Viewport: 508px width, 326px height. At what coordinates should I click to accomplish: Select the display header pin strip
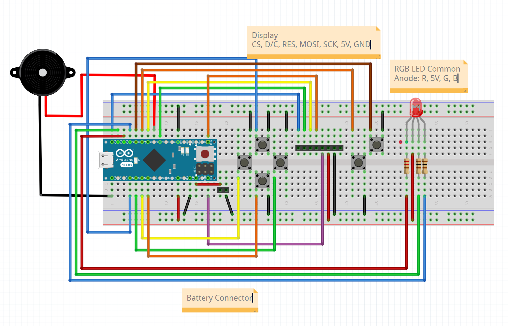tap(319, 147)
